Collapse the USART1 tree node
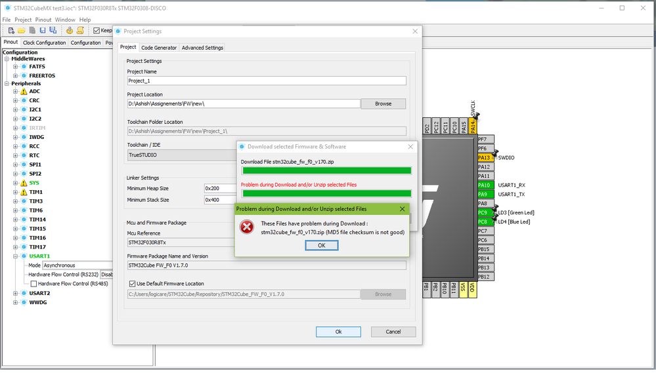 [x=15, y=256]
